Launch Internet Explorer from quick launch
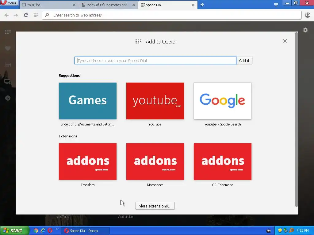The image size is (314, 235). (x=43, y=231)
